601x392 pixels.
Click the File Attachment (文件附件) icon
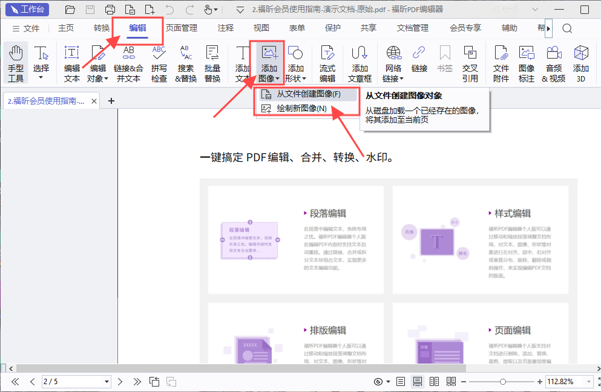[501, 63]
